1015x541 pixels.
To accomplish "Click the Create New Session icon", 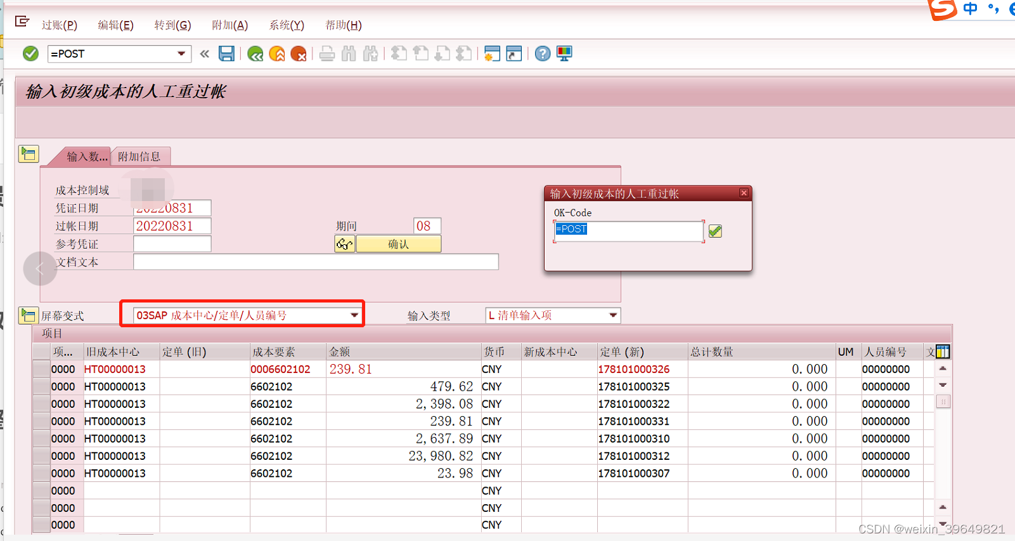I will coord(492,54).
